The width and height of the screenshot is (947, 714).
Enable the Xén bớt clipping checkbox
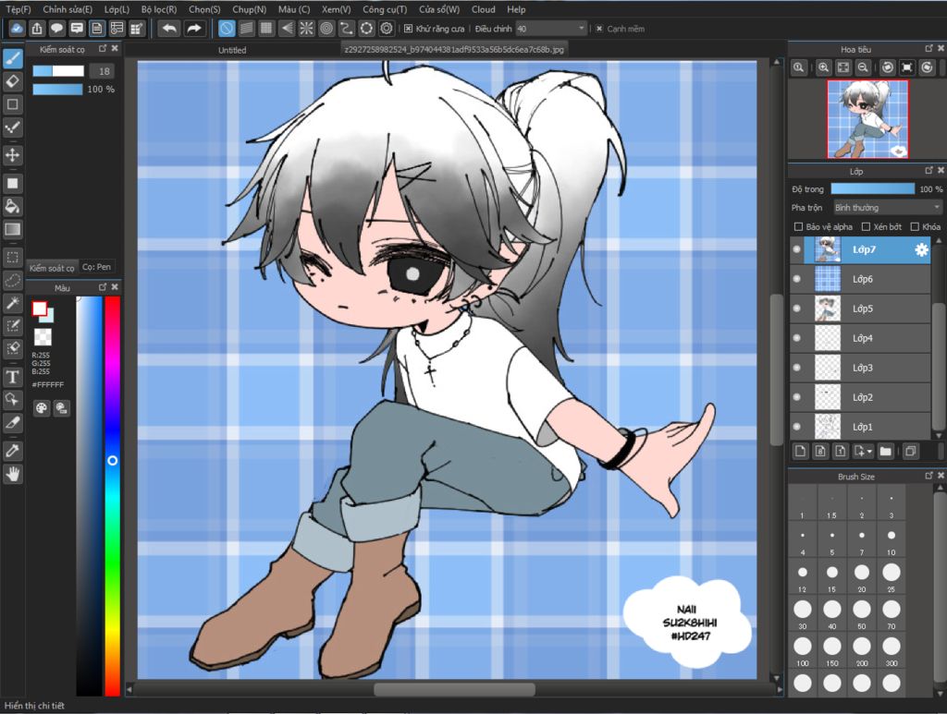(x=866, y=226)
